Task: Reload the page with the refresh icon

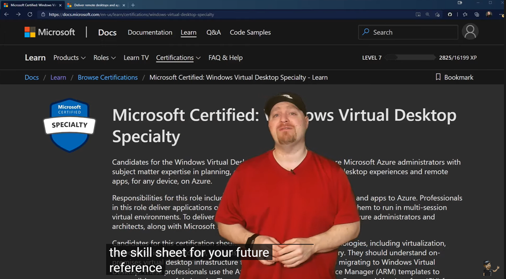Action: (30, 14)
